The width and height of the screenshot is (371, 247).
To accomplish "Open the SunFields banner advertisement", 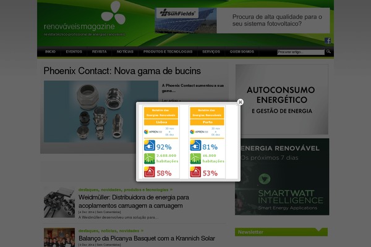I will pyautogui.click(x=242, y=20).
